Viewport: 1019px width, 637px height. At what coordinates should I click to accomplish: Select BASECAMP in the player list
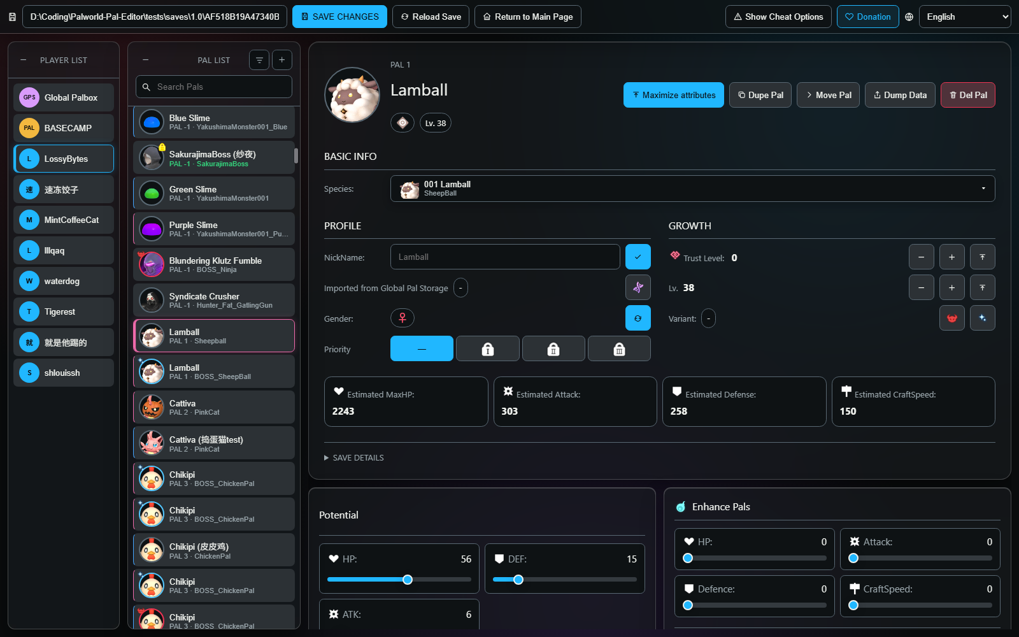(x=64, y=128)
